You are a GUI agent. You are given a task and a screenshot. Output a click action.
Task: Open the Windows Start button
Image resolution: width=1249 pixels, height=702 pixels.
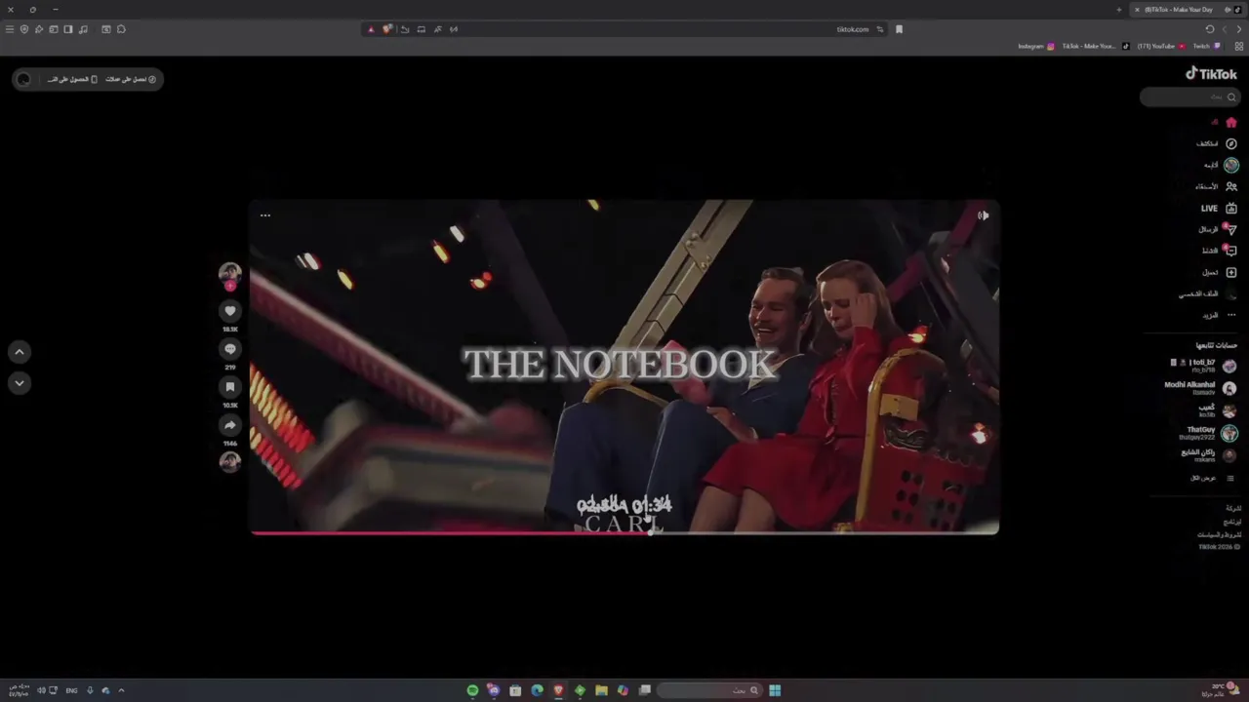coord(775,690)
